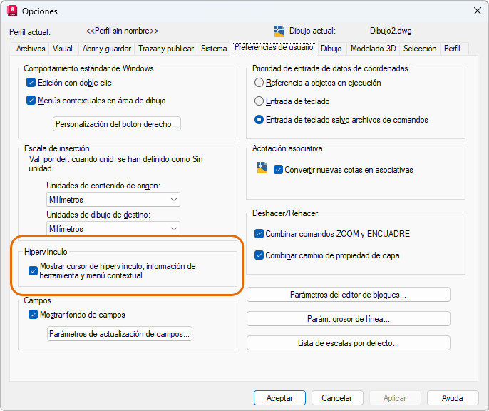
Task: Switch to the Archivos tab
Action: 31,49
